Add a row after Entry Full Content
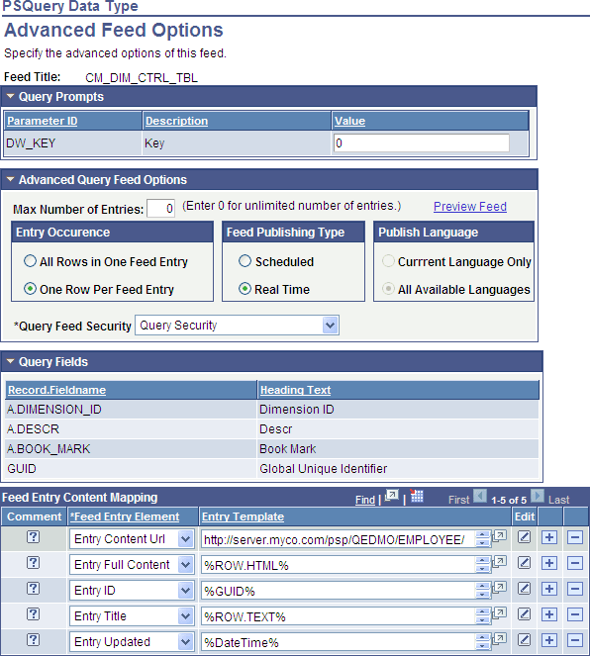Screen dimensions: 590x656 [549, 563]
